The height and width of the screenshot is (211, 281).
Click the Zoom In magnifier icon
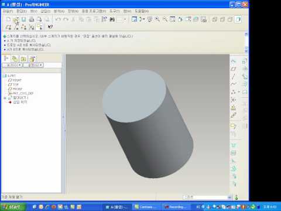click(157, 19)
